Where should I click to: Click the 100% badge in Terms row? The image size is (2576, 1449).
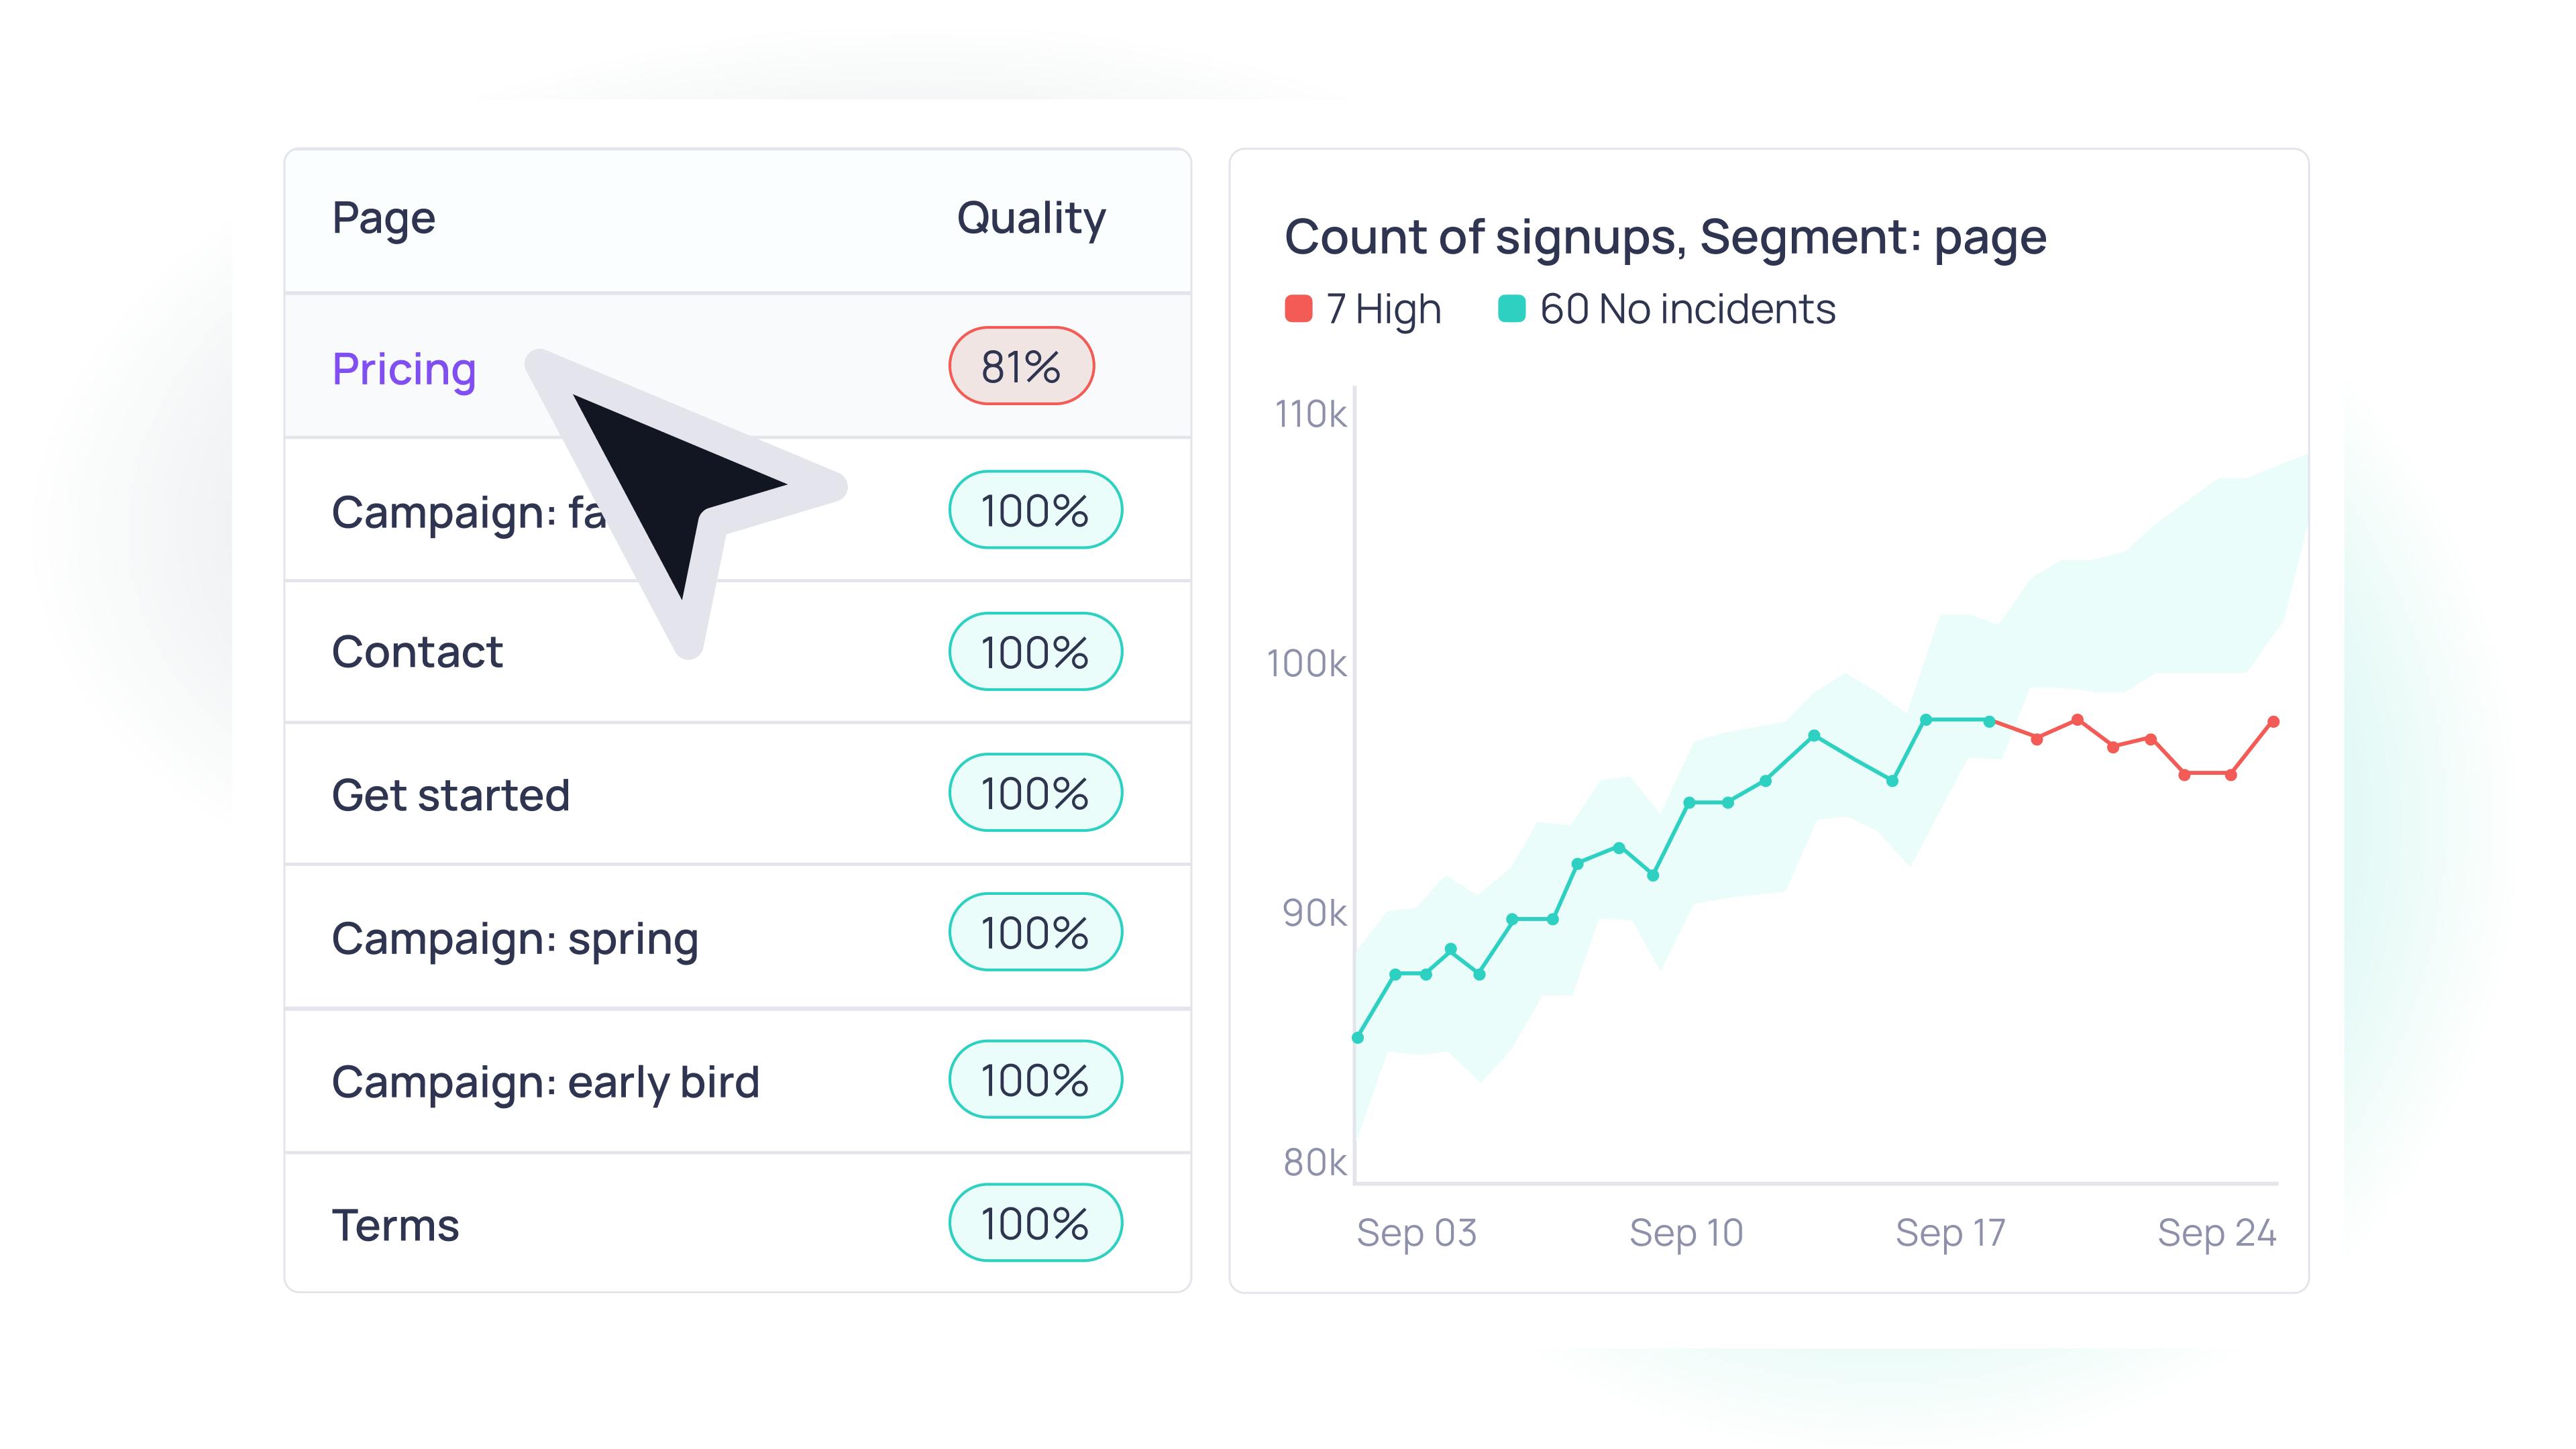coord(1035,1223)
